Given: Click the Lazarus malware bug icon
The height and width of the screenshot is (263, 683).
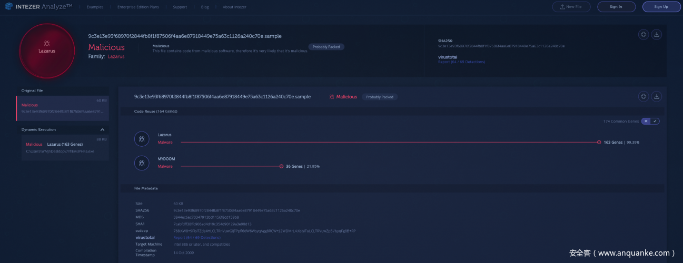Looking at the screenshot, I should tap(141, 138).
